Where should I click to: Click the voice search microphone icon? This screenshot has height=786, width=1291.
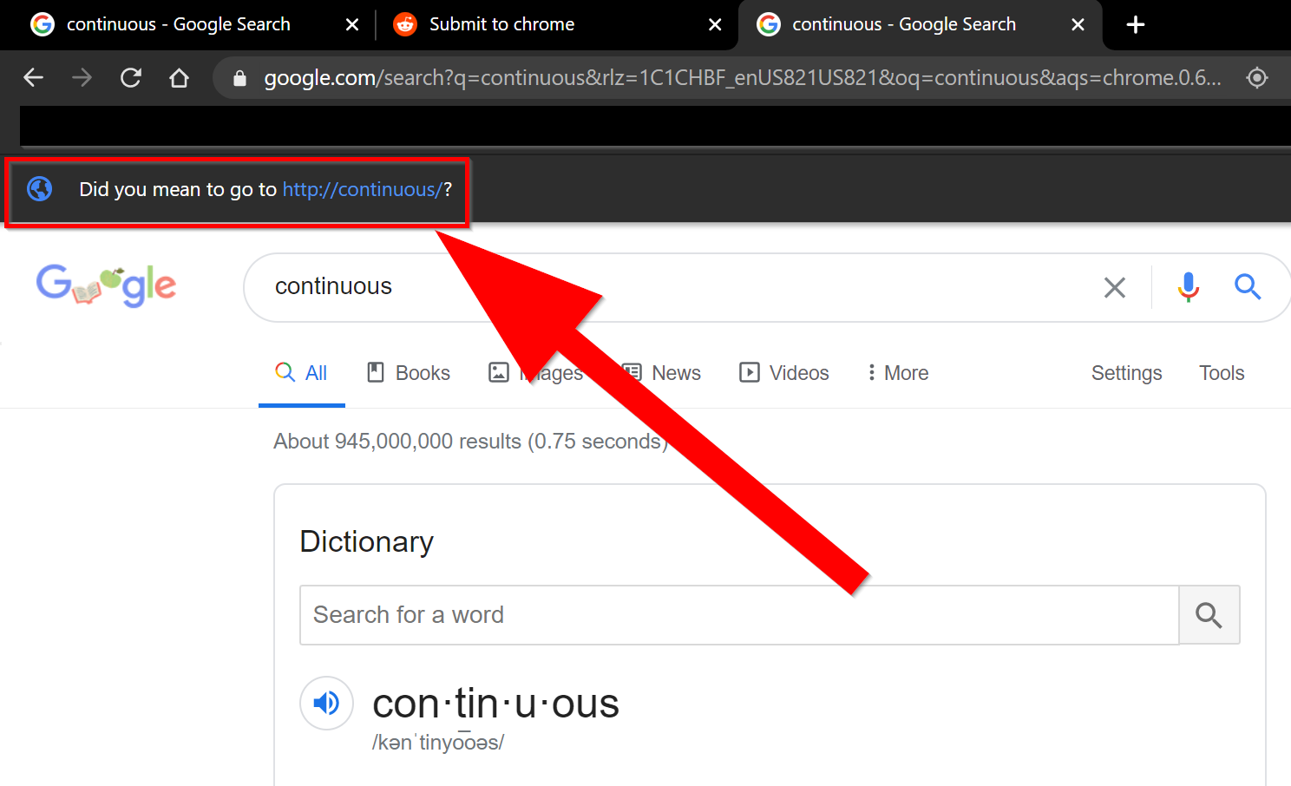click(1189, 287)
